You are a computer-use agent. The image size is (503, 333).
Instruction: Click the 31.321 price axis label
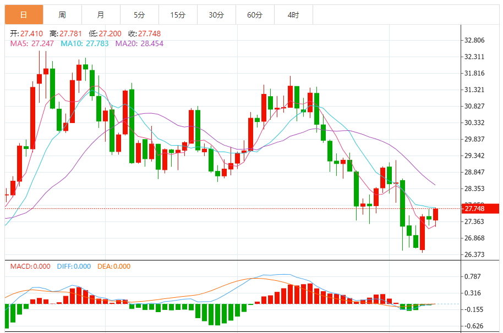[x=474, y=90]
